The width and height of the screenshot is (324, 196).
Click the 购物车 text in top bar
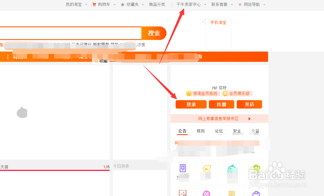(x=104, y=4)
